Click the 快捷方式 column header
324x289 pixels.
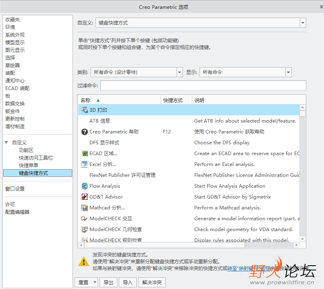click(176, 100)
